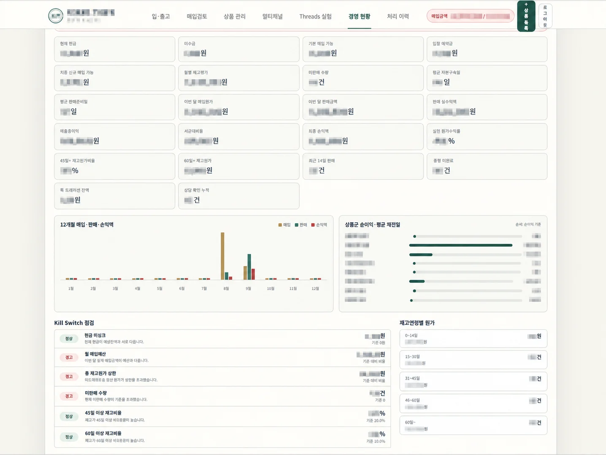Click the 최근 14일 판매 card

point(363,166)
